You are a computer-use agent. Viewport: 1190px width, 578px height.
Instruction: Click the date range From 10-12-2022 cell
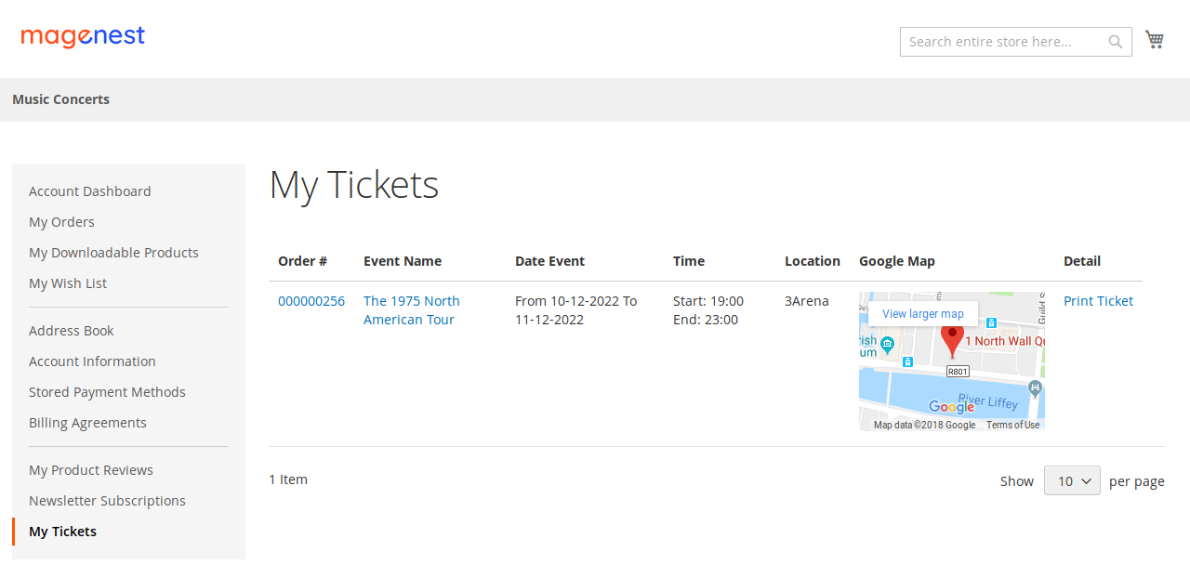576,310
